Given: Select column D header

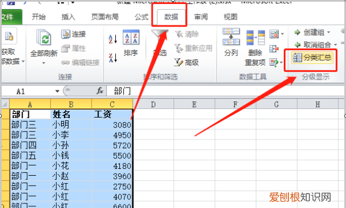Looking at the screenshot, I should click(153, 104).
